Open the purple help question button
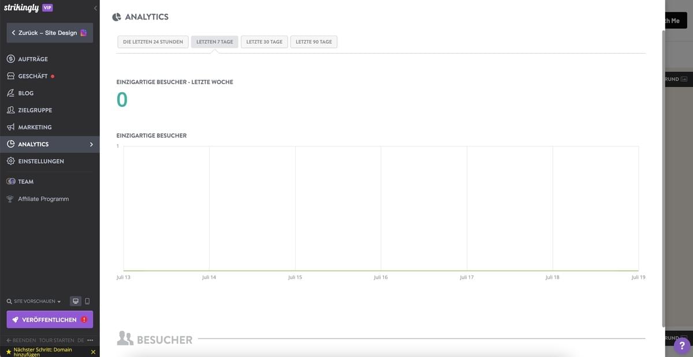This screenshot has height=357, width=693. point(682,345)
